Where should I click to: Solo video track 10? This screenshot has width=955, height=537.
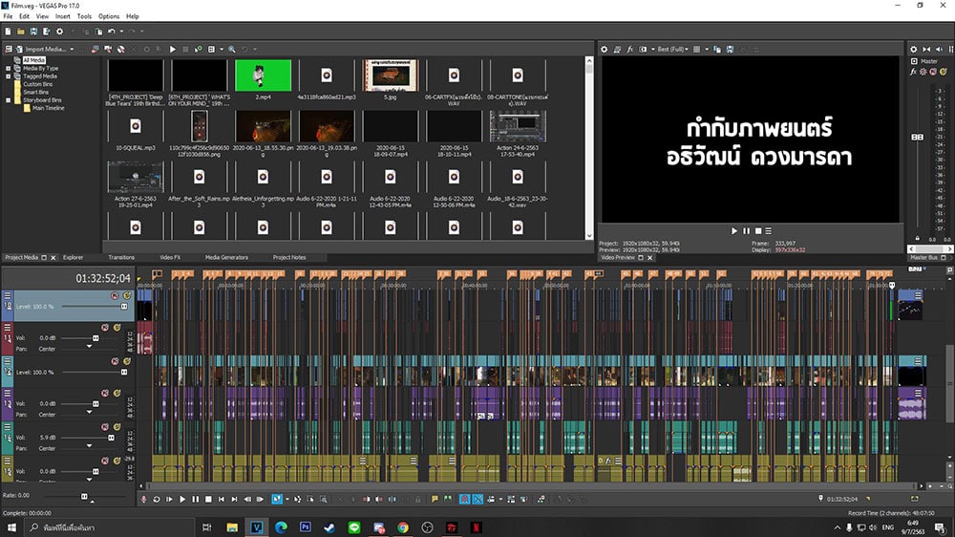[127, 295]
